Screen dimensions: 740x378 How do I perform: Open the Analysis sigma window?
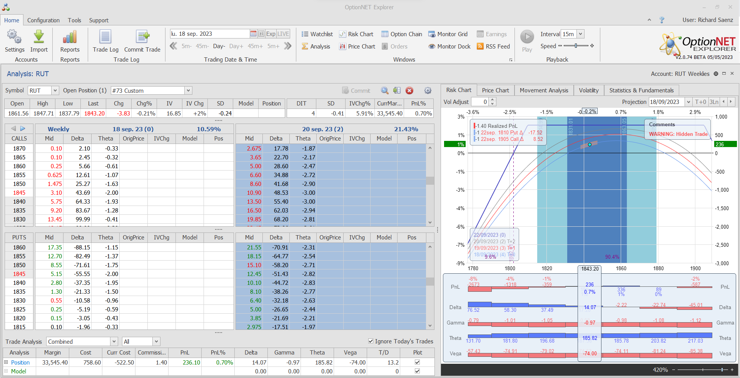(316, 46)
